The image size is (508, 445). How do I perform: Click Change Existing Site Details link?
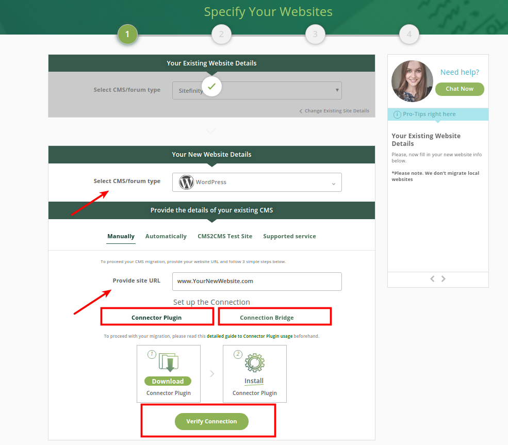[x=334, y=111]
